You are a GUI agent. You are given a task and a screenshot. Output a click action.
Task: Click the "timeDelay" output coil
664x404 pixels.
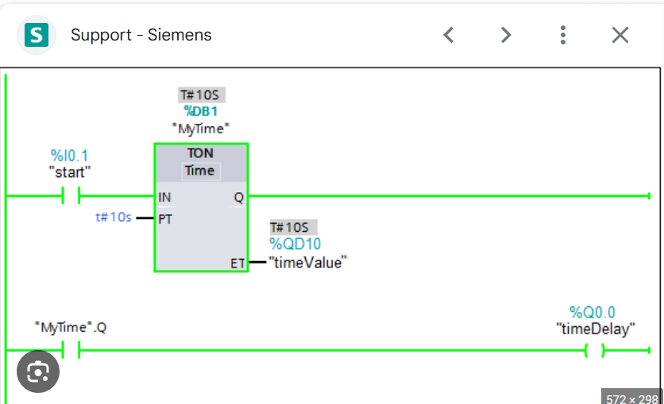[595, 350]
